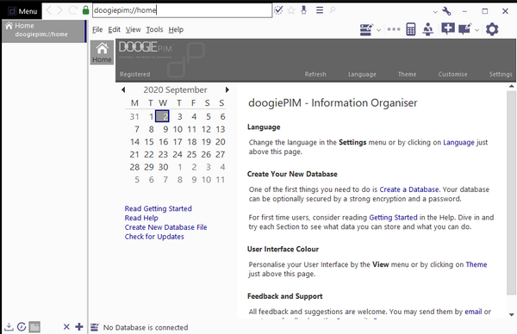Toggle the tab panel layout icon

click(x=34, y=327)
